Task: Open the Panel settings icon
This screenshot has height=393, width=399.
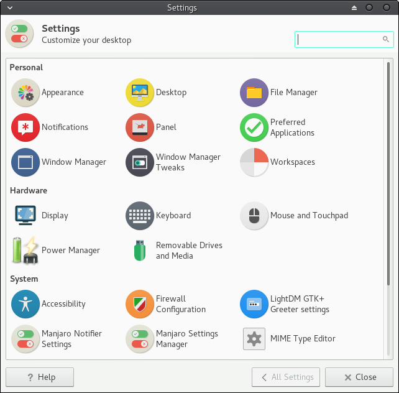Action: click(140, 127)
